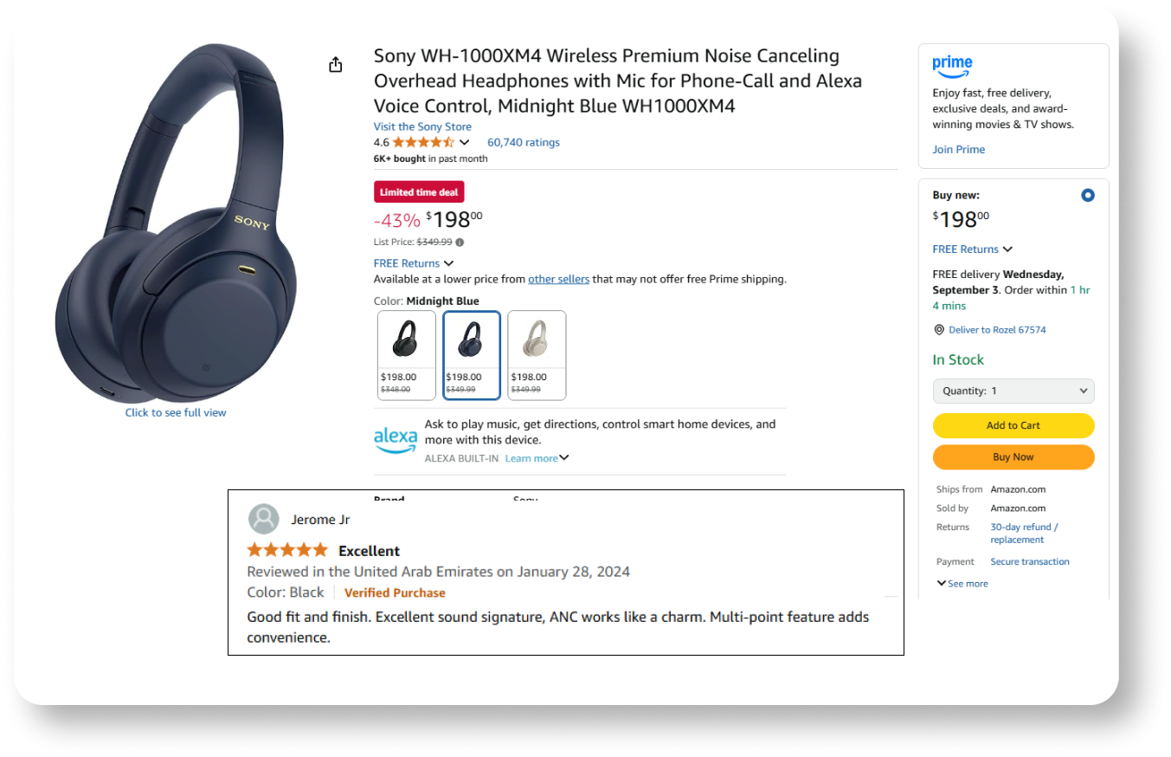Expand See more seller details
The width and height of the screenshot is (1171, 757).
click(x=962, y=584)
